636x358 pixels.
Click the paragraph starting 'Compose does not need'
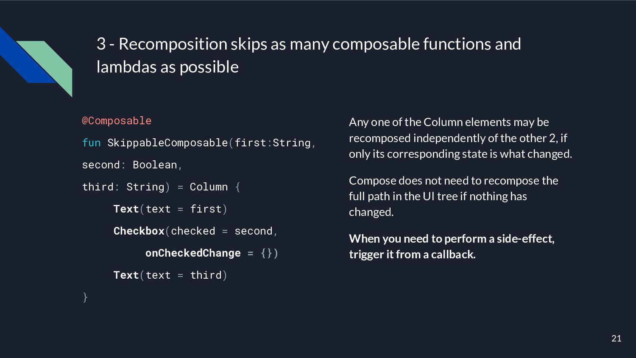pos(453,196)
